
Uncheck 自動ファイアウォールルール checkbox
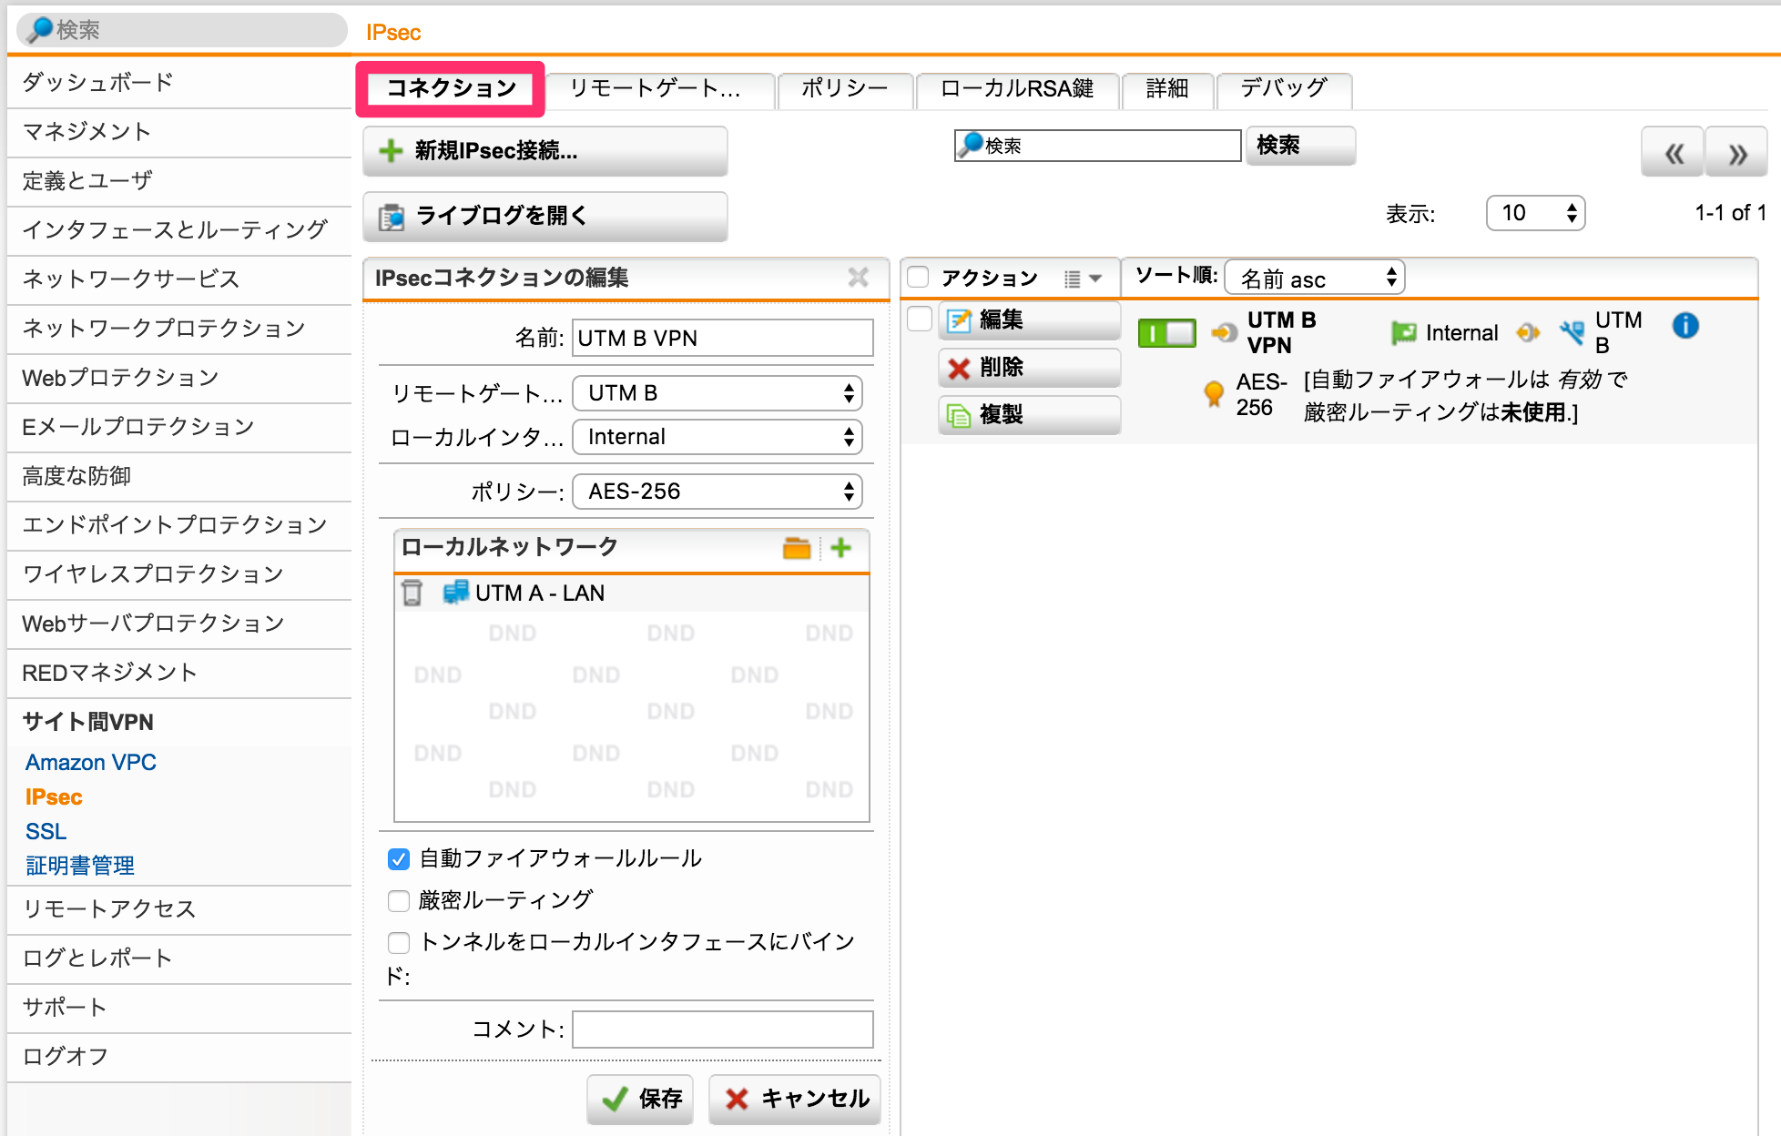[399, 859]
